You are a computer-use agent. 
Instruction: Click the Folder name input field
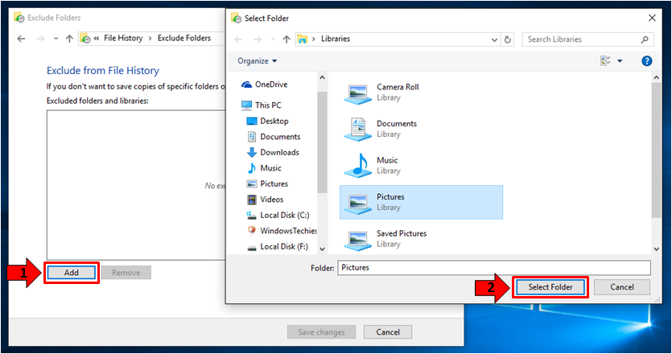[493, 268]
